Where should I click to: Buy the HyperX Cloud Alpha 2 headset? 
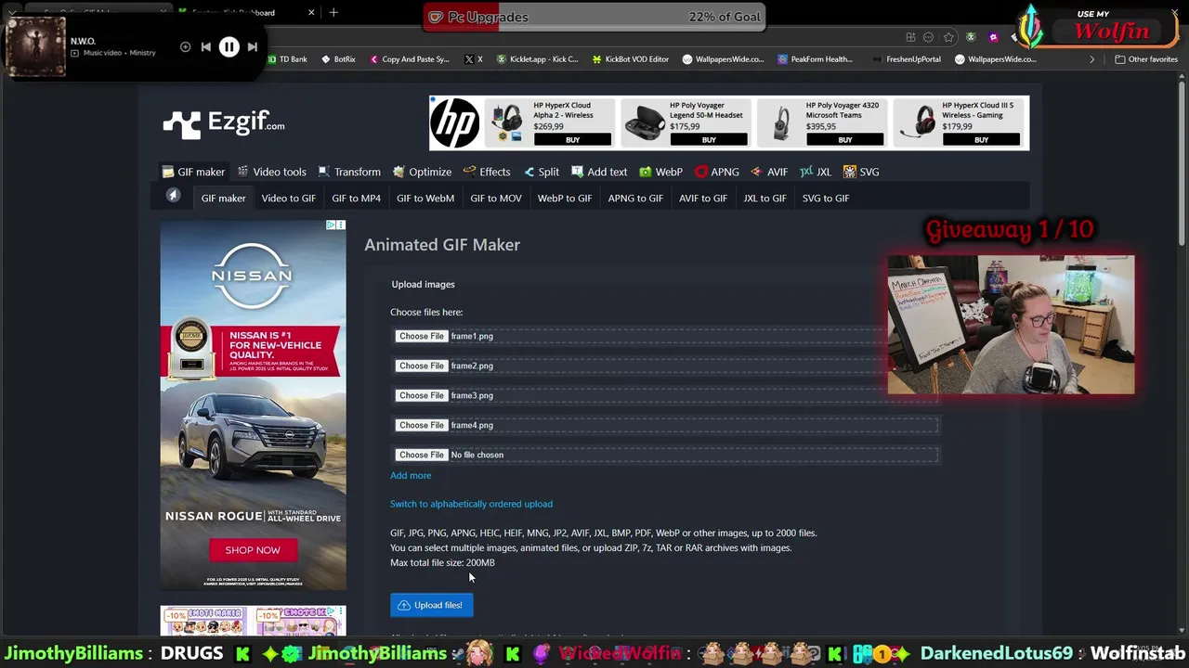point(572,139)
